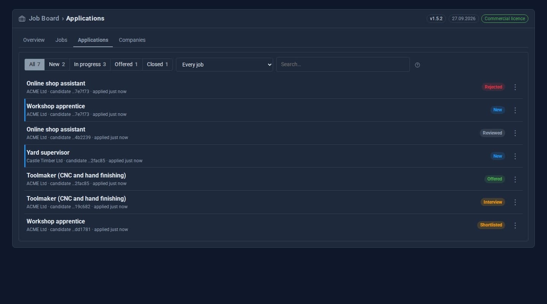The height and width of the screenshot is (304, 547).
Task: Click the Interview status badge
Action: [x=493, y=202]
